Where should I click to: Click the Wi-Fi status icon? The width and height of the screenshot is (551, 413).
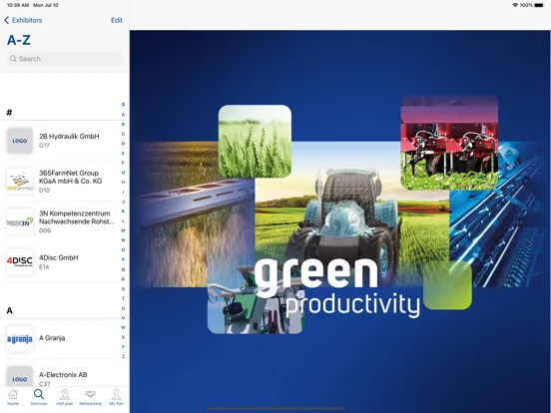pos(515,5)
